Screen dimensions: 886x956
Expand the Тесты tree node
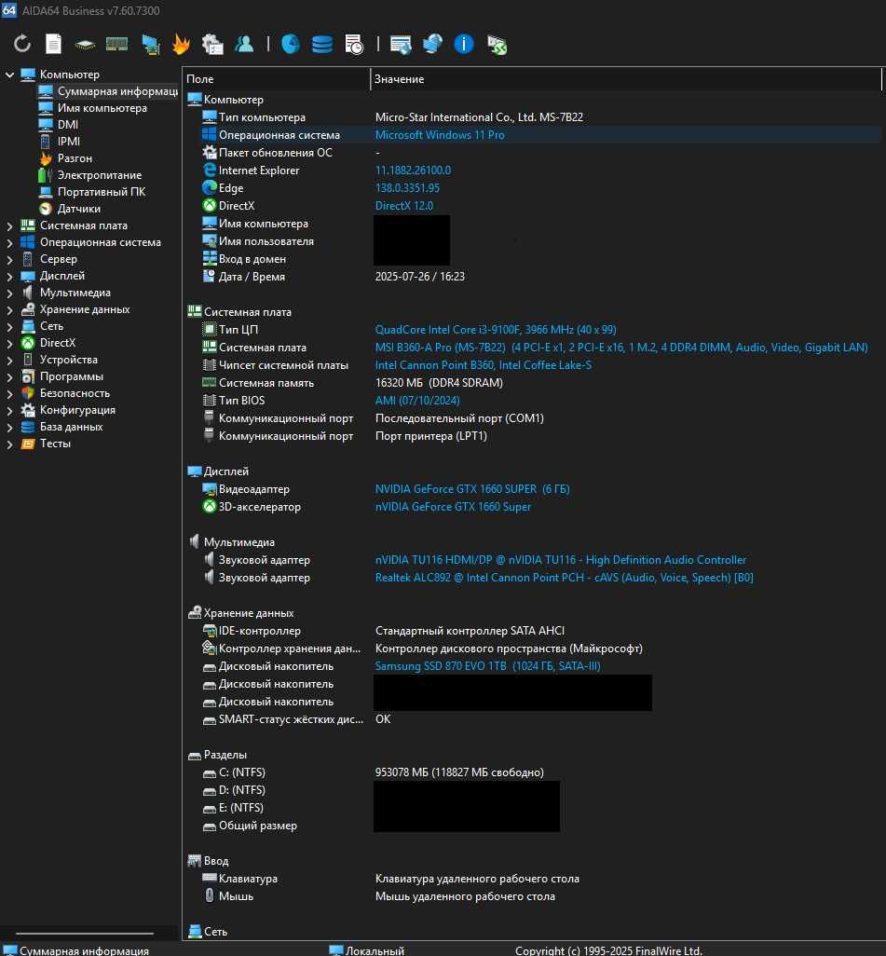[x=9, y=444]
